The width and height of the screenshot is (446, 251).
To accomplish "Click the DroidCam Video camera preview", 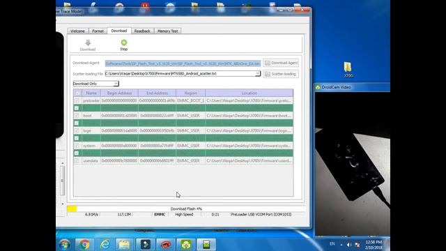I will (x=353, y=164).
